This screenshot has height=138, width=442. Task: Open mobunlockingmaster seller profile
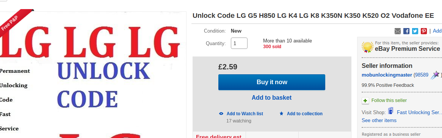coord(387,75)
